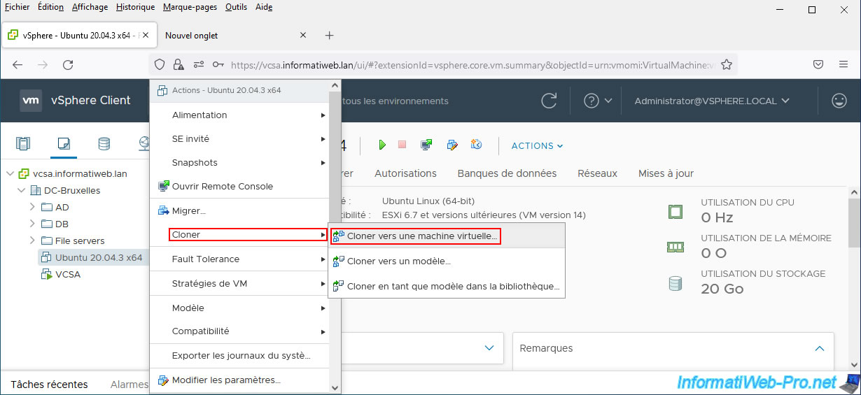
Task: Switch to VMs and Templates inventory icon
Action: pyautogui.click(x=64, y=144)
